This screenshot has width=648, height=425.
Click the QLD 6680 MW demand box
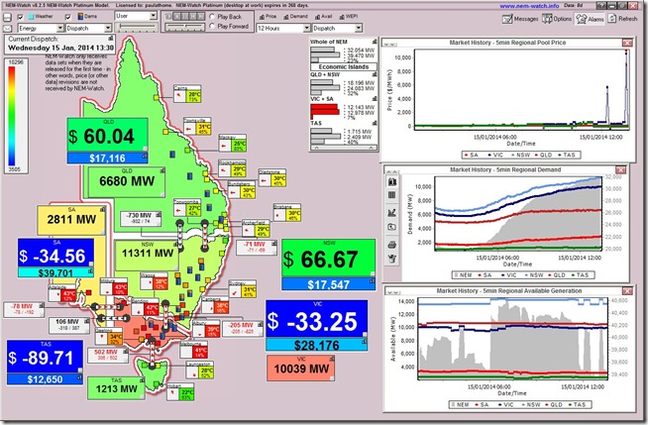(x=127, y=181)
